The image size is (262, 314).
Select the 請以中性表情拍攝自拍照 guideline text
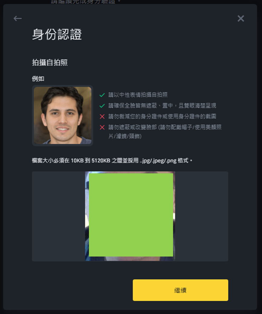coord(138,95)
